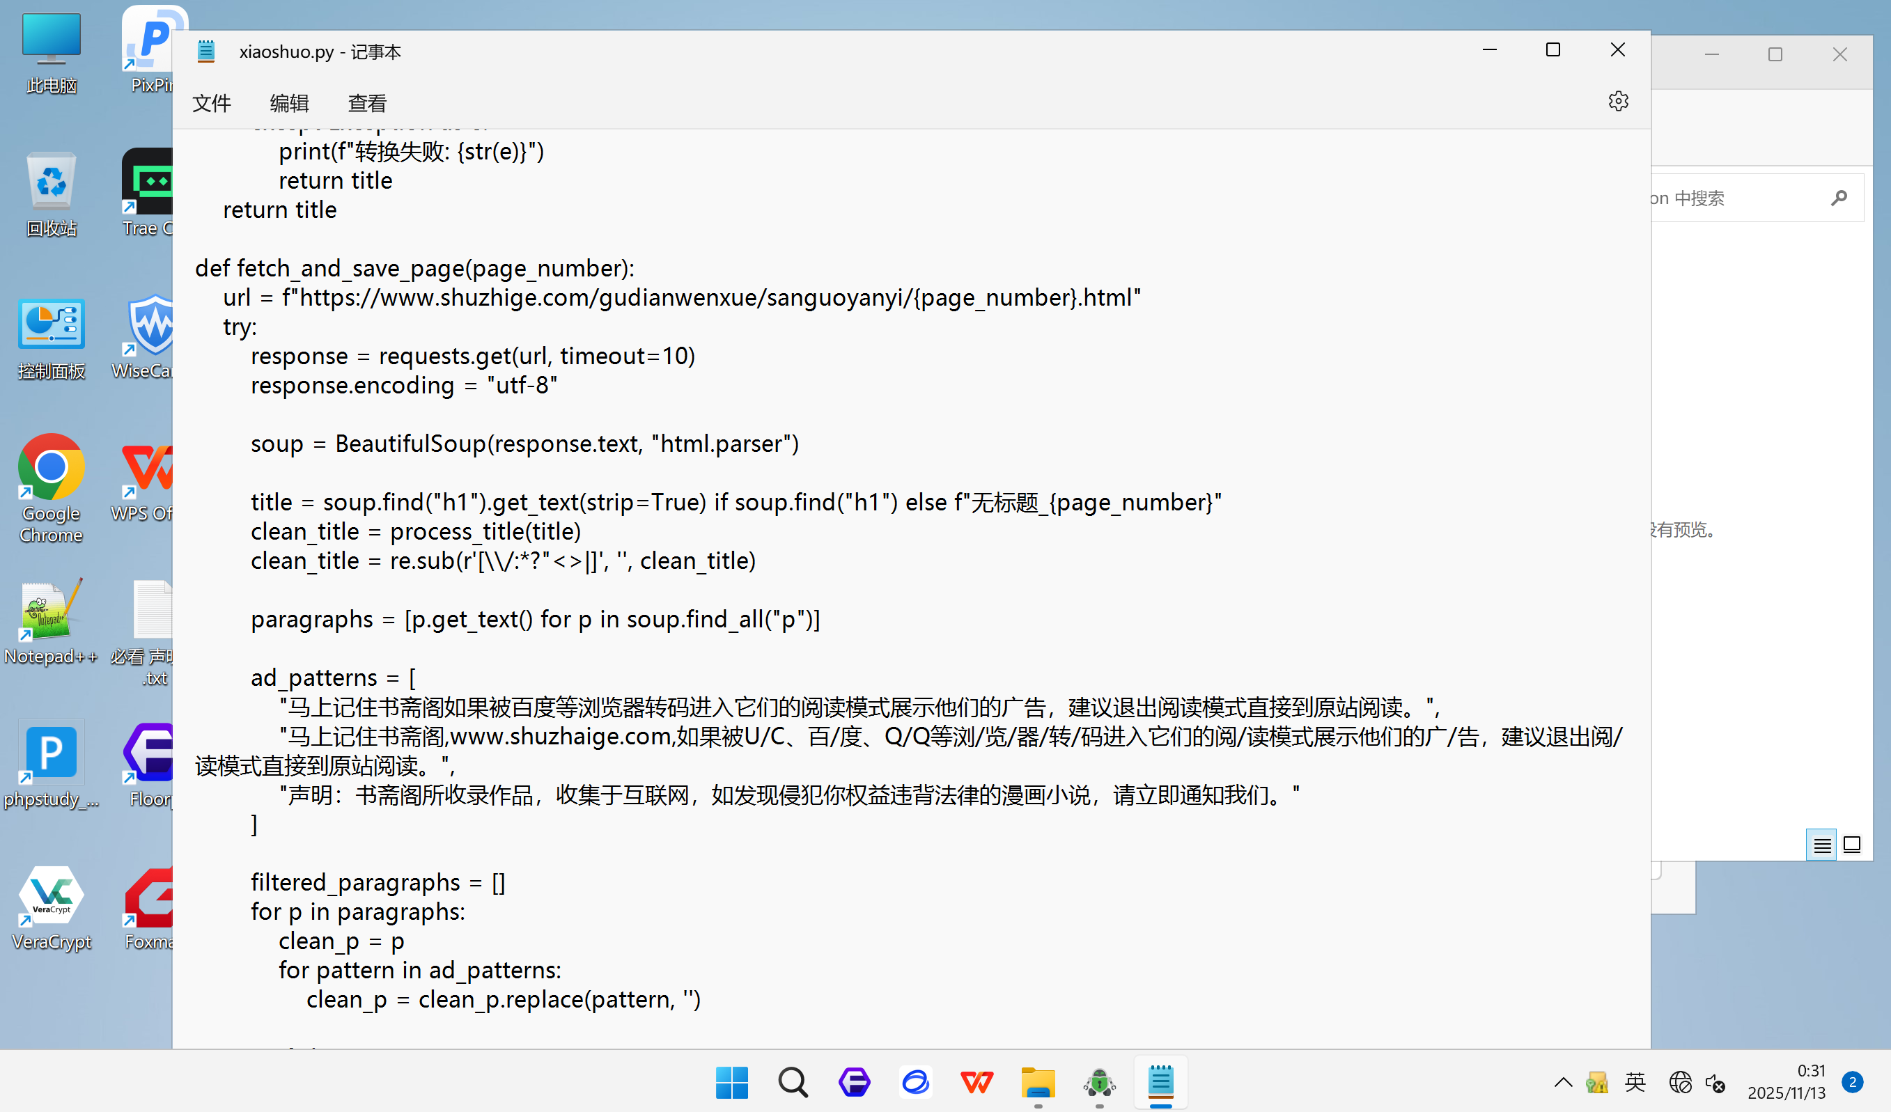Open notification center badge
Image resolution: width=1891 pixels, height=1112 pixels.
1852,1082
